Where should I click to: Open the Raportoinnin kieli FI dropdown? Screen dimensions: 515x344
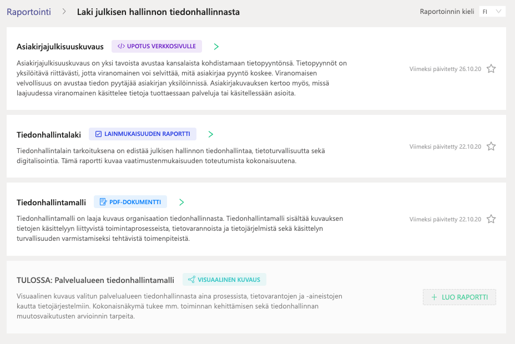click(x=492, y=12)
